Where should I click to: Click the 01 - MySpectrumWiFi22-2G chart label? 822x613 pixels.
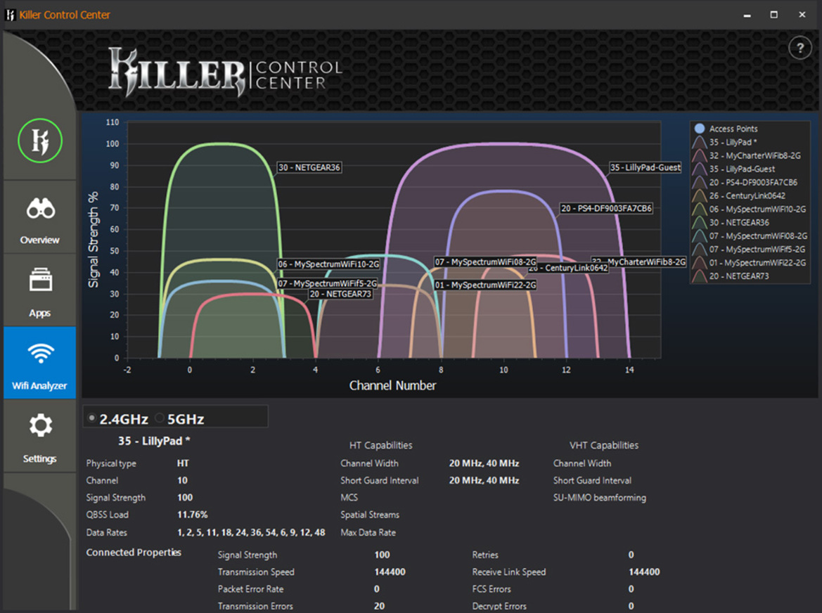coord(485,285)
